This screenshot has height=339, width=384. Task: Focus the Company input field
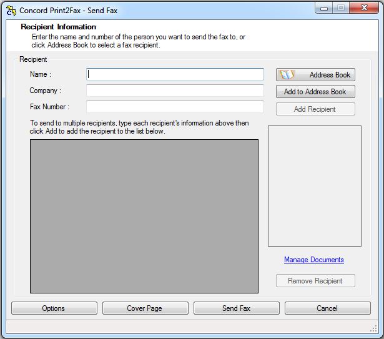pyautogui.click(x=175, y=91)
